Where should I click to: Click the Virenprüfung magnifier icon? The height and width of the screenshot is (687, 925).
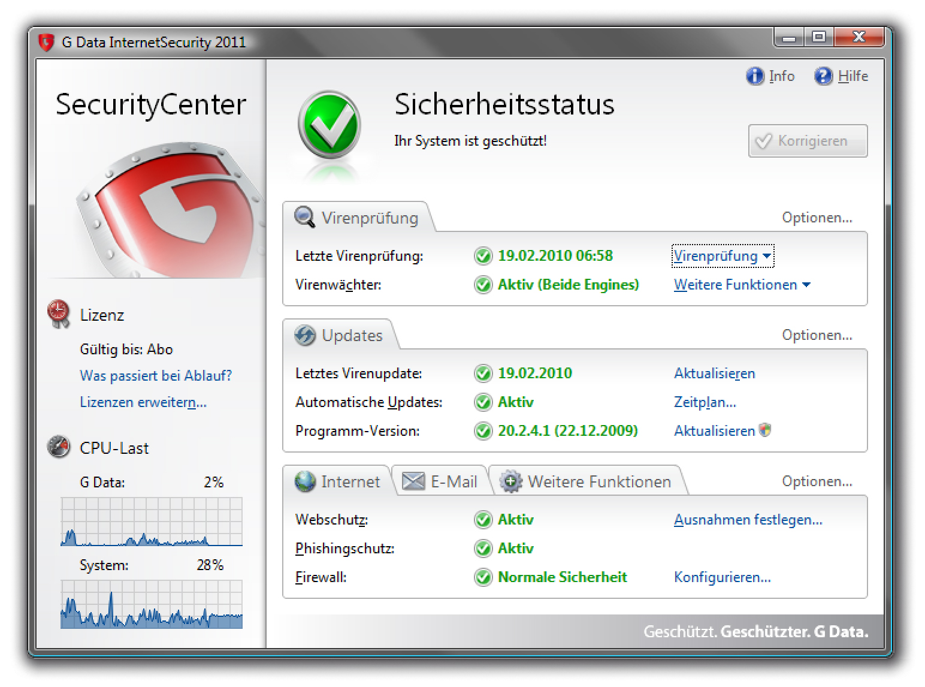305,217
